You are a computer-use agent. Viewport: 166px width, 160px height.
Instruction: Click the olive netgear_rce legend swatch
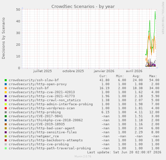(x=6, y=136)
